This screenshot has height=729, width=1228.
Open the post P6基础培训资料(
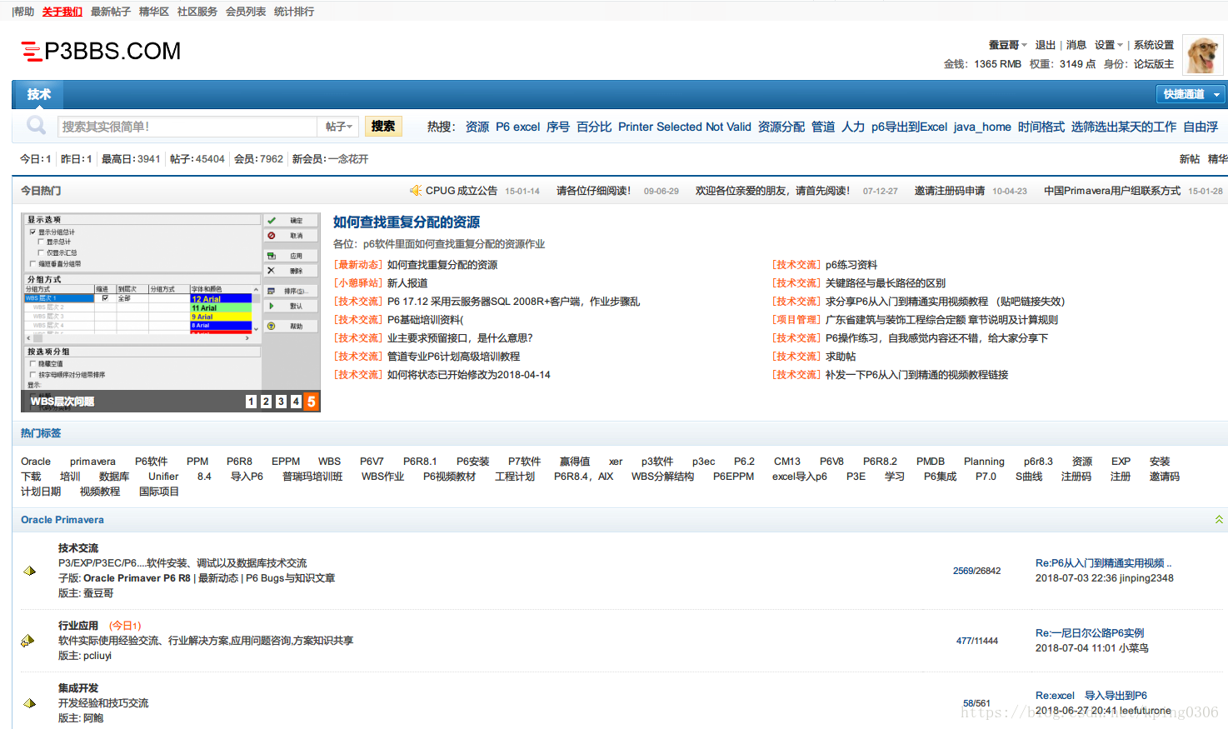[426, 320]
